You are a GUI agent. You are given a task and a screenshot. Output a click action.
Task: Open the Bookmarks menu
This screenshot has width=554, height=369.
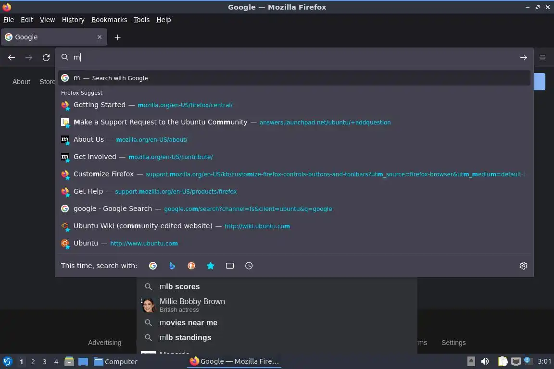tap(109, 20)
